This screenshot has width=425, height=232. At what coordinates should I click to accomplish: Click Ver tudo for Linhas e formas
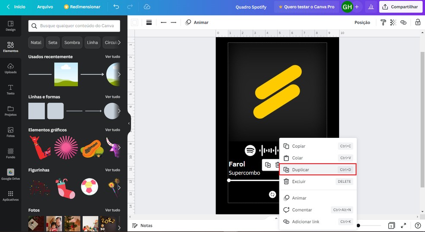(112, 97)
